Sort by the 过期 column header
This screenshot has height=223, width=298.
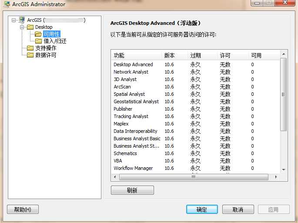click(x=202, y=55)
